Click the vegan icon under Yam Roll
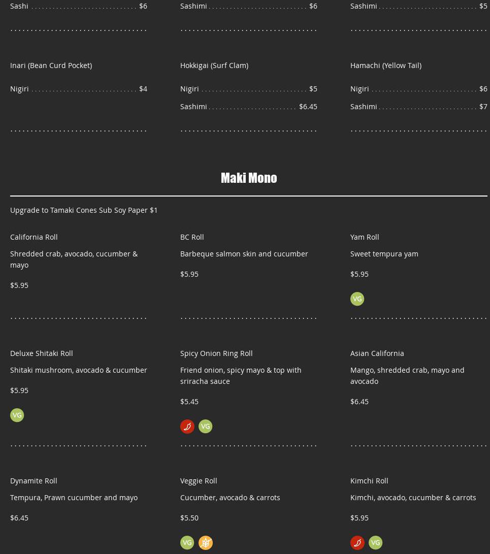The height and width of the screenshot is (554, 490). [x=357, y=299]
